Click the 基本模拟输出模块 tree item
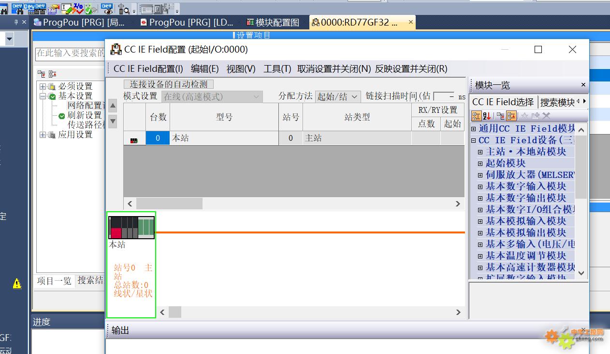Viewport: 610px width, 354px height. pos(526,232)
